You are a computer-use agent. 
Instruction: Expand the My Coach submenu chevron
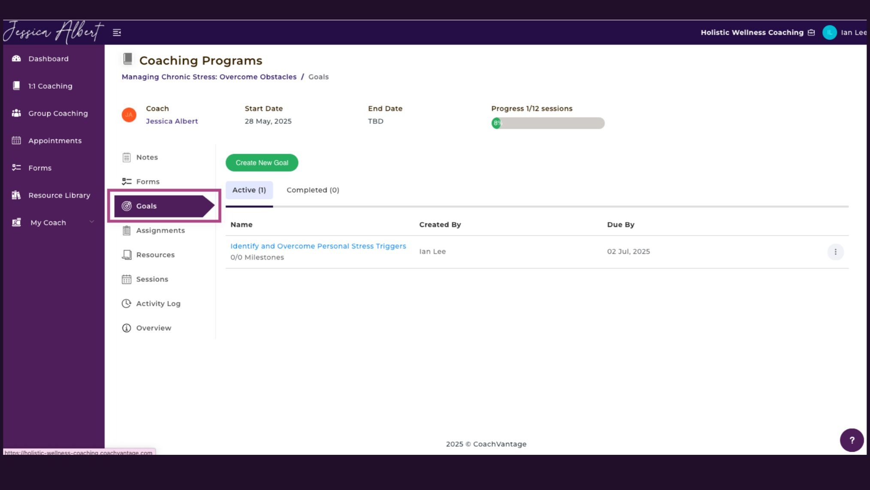pyautogui.click(x=91, y=222)
